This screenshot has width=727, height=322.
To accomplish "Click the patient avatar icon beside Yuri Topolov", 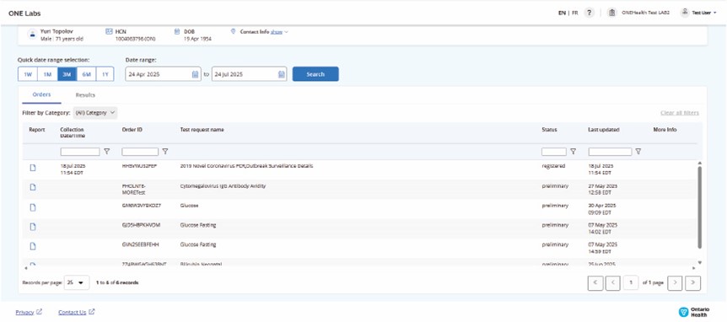I will (x=32, y=35).
